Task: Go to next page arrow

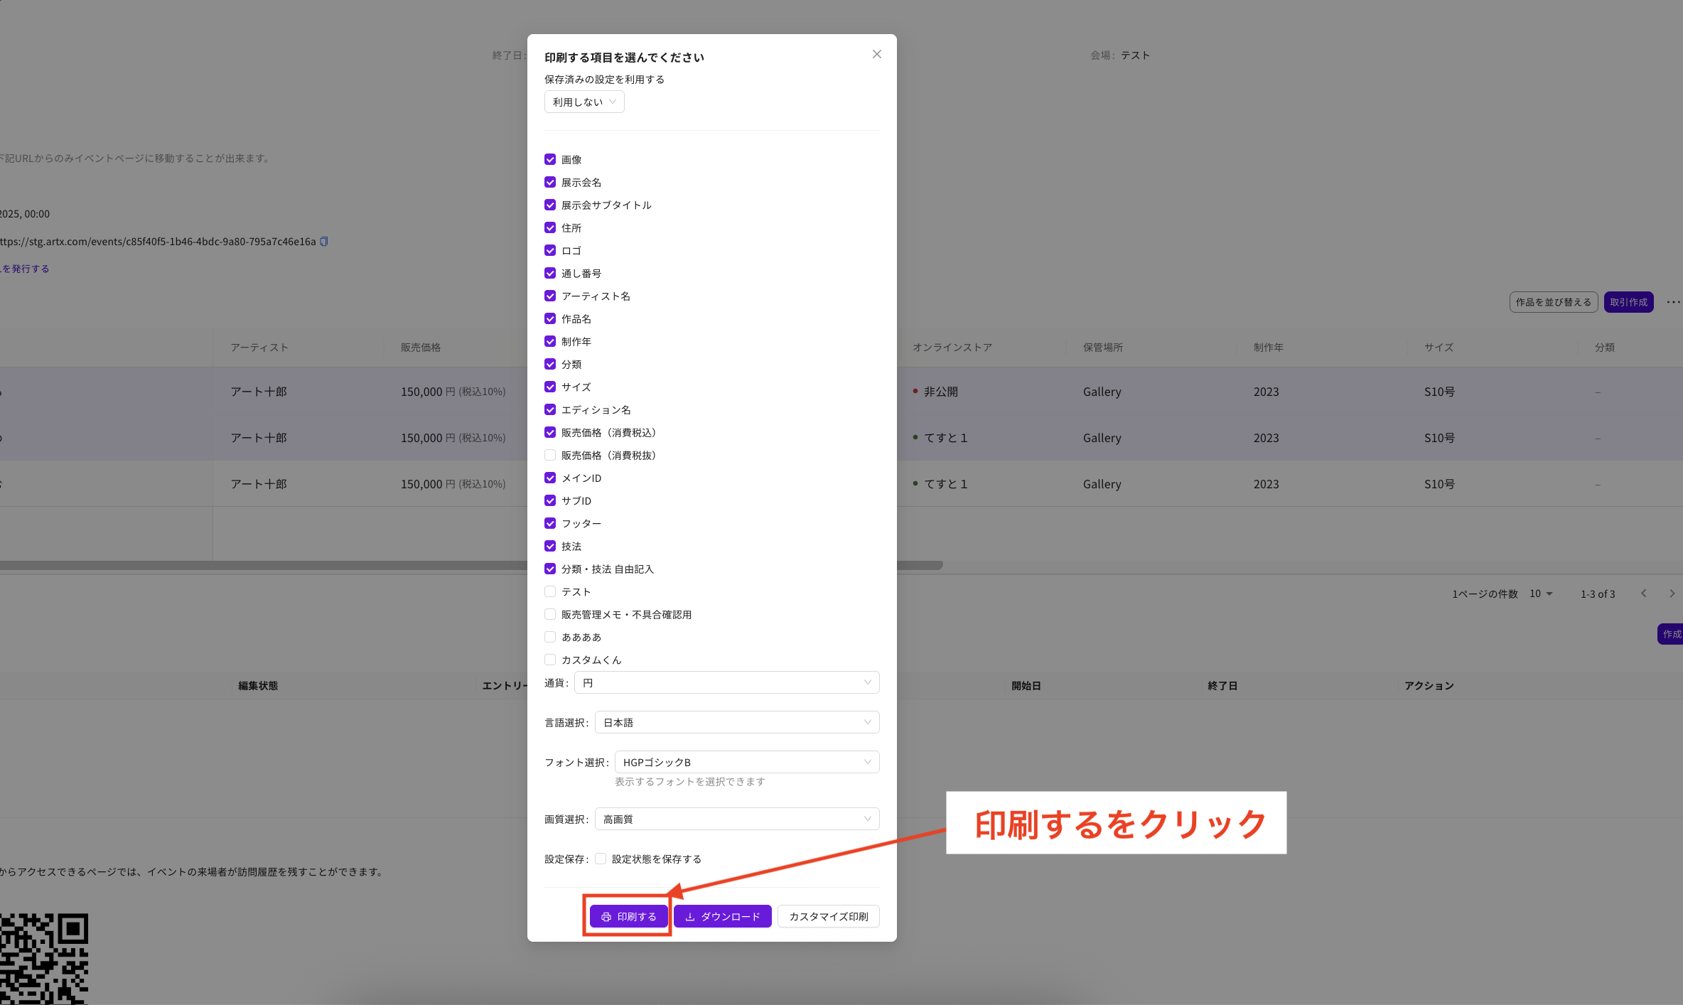Action: point(1672,593)
